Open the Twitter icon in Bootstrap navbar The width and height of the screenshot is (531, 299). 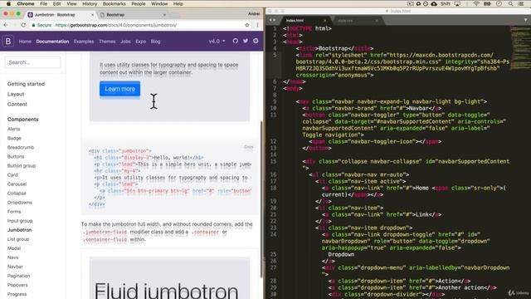246,41
